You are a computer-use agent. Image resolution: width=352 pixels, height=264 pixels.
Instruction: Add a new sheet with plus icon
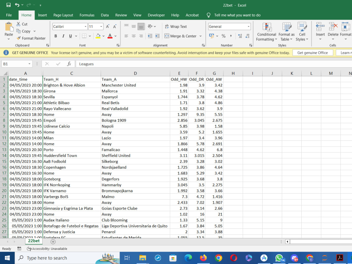pyautogui.click(x=53, y=242)
